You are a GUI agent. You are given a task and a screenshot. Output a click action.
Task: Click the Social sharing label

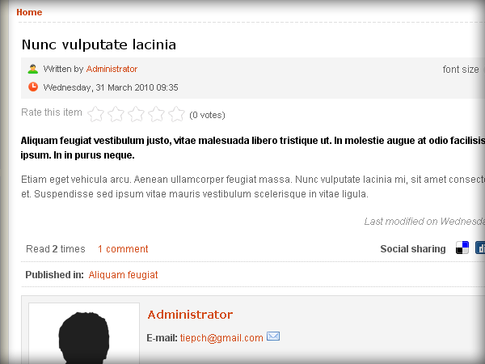point(412,249)
